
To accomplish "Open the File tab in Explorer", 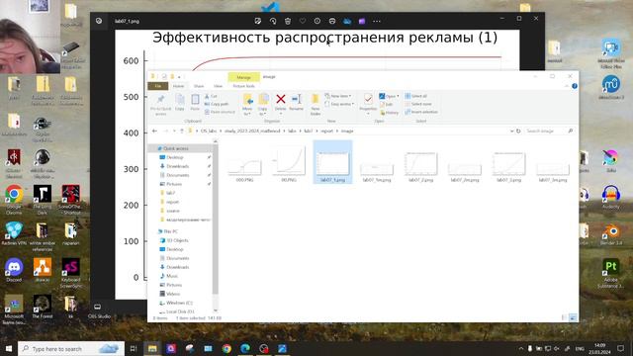I will [x=158, y=86].
